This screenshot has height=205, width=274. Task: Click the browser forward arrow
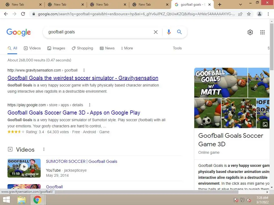tap(14, 14)
